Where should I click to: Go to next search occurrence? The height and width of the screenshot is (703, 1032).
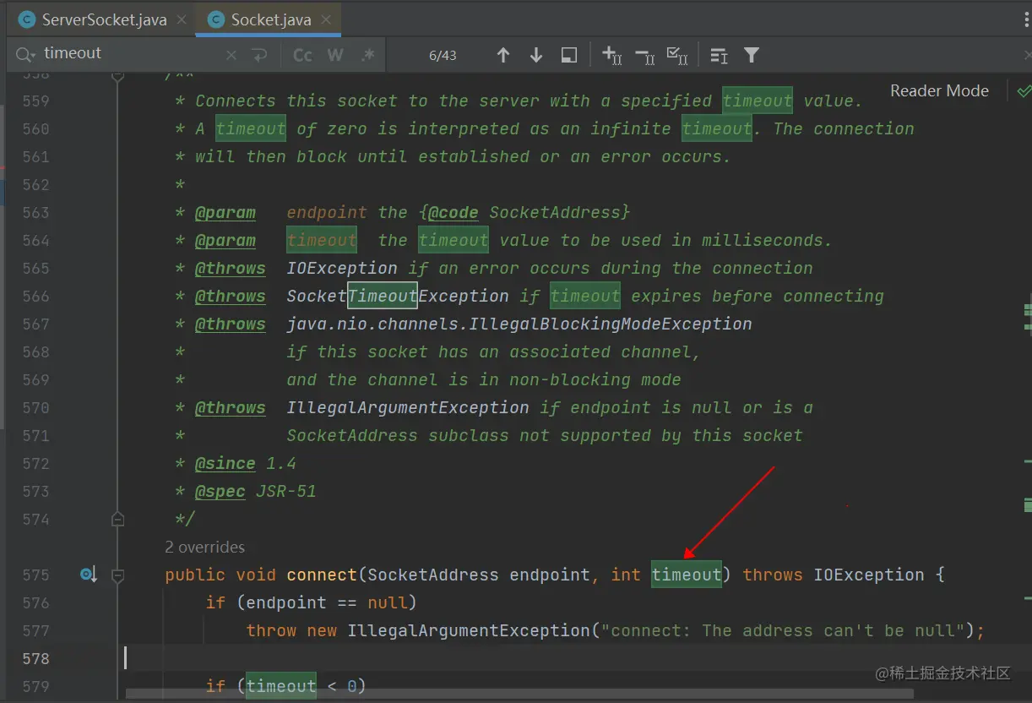coord(535,55)
